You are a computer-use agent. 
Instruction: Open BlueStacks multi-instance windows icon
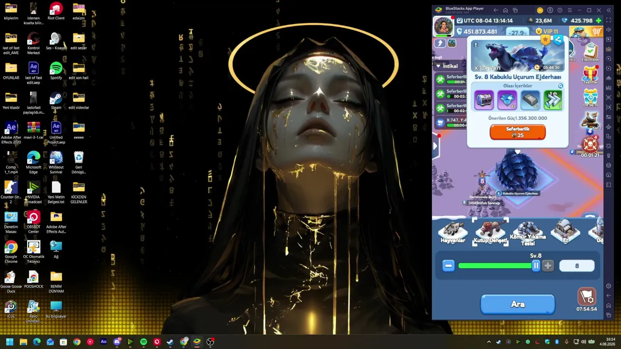coord(515,10)
